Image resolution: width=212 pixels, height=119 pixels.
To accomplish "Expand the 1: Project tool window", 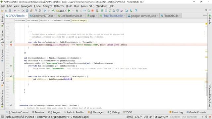I will point(2,20).
